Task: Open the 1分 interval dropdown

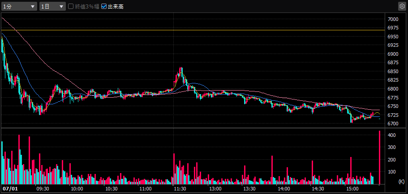Action: [19, 7]
